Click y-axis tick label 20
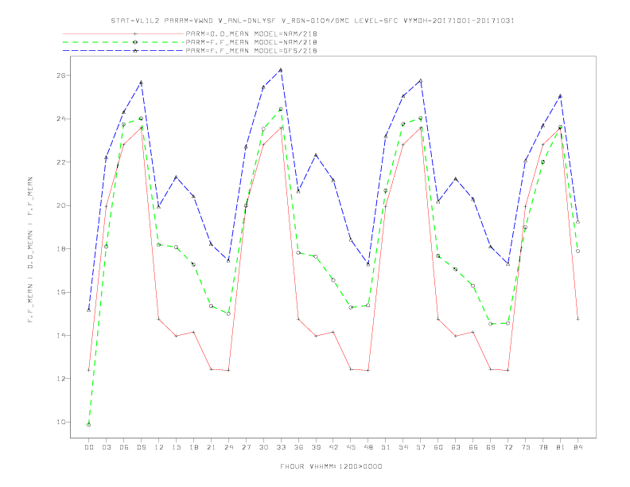Viewport: 630px width, 487px height. (x=61, y=206)
